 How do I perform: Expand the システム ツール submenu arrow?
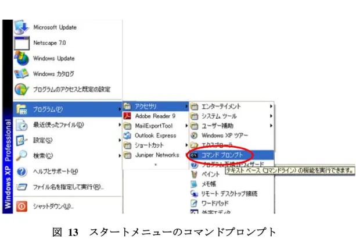click(271, 116)
